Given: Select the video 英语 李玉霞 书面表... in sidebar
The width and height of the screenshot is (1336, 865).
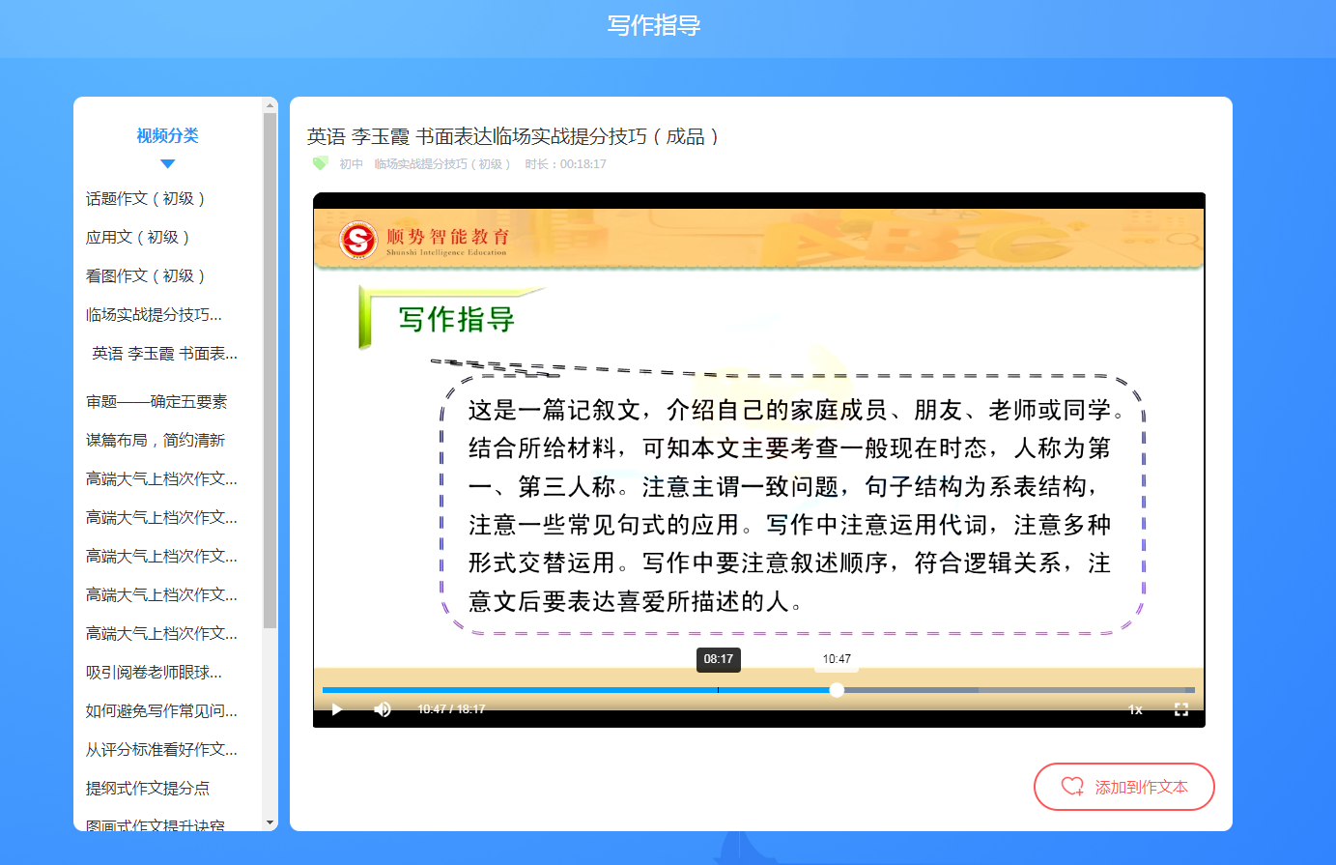Looking at the screenshot, I should click(x=165, y=353).
